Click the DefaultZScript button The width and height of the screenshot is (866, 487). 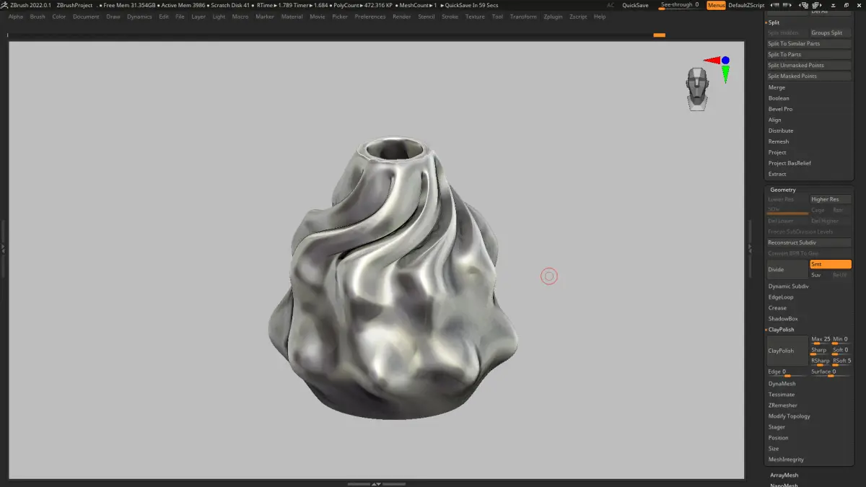[x=746, y=5]
